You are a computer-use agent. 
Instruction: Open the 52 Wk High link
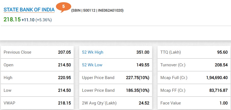tap(93, 52)
